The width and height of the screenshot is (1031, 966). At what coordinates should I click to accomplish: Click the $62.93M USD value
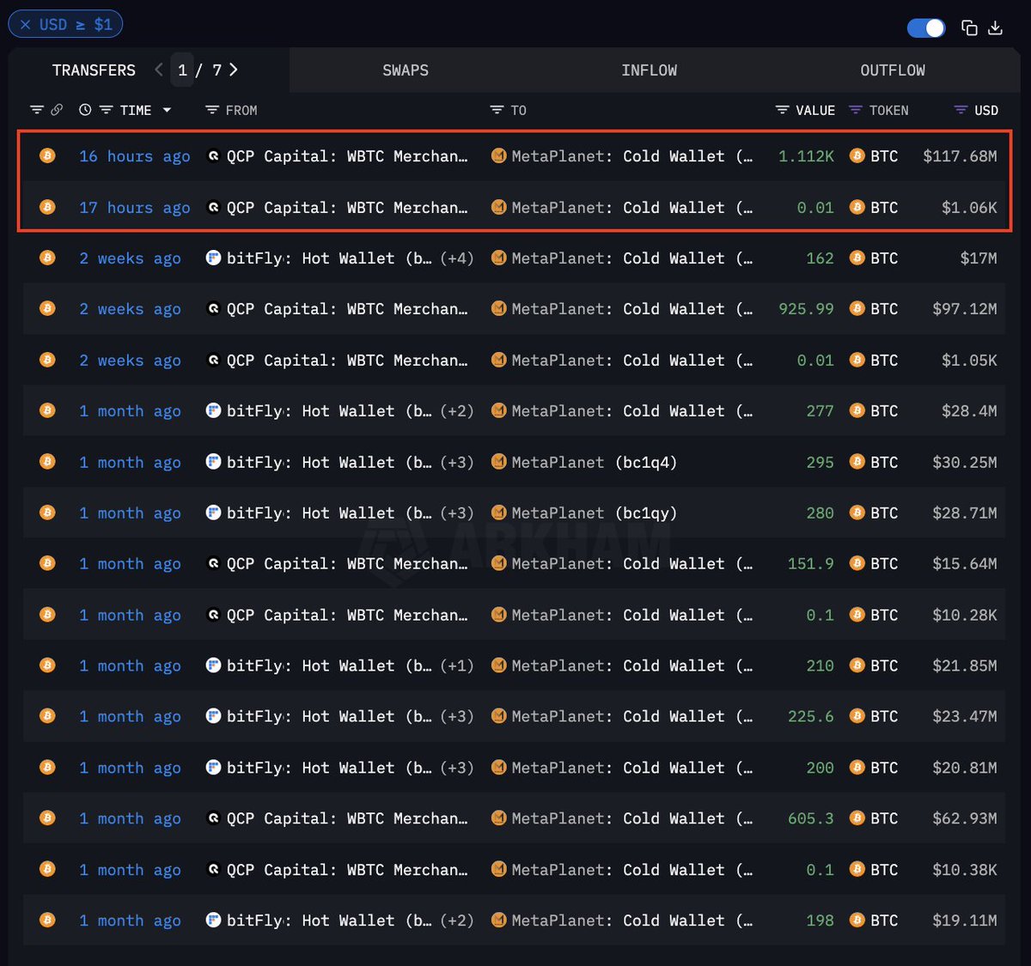(x=965, y=818)
